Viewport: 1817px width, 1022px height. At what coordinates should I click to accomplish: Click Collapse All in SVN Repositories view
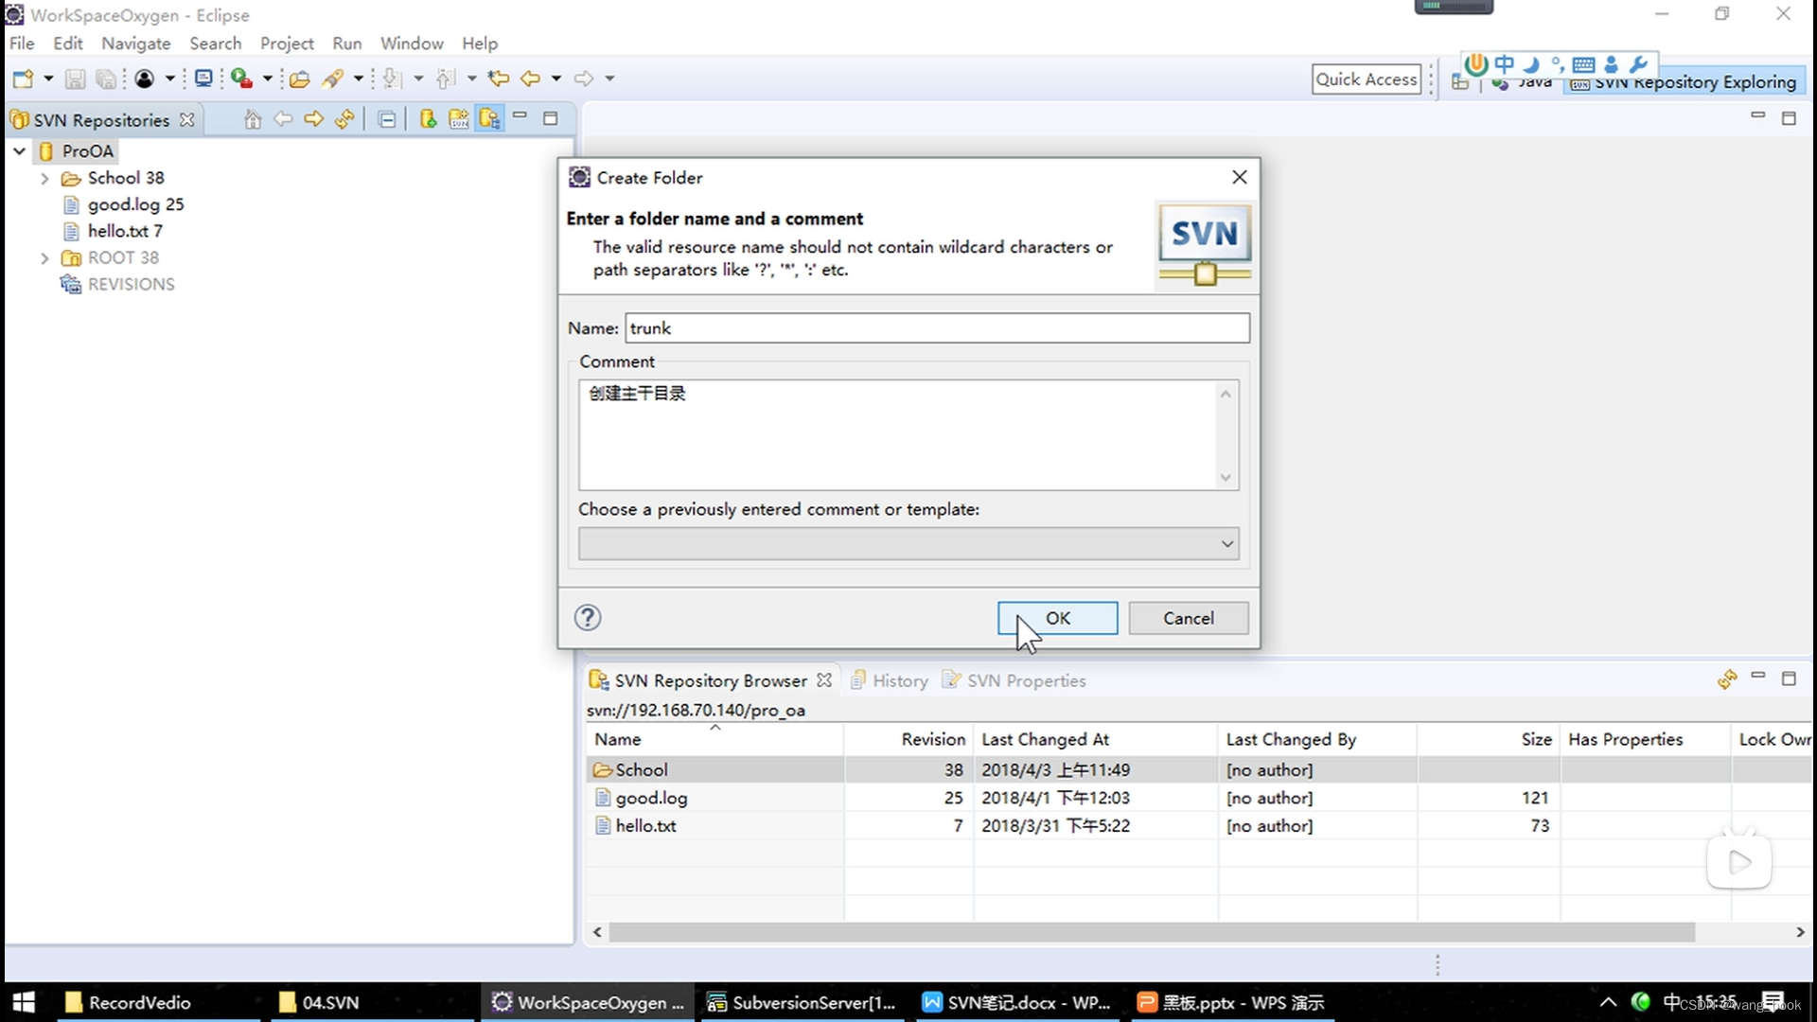point(387,119)
